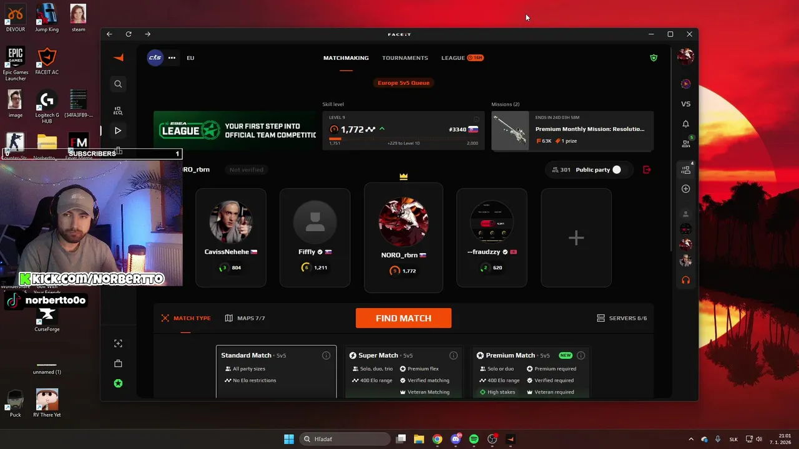This screenshot has width=799, height=449.
Task: Open FACEIT AC desktop shortcut
Action: [47, 61]
